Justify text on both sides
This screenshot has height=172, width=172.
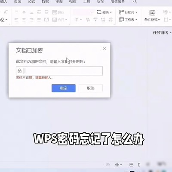[x=39, y=19]
